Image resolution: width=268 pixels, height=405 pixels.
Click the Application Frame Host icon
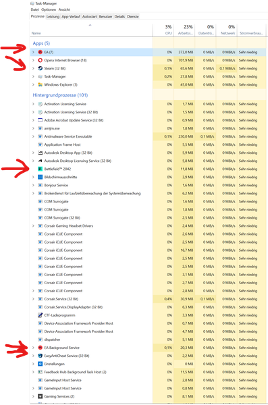coord(40,144)
